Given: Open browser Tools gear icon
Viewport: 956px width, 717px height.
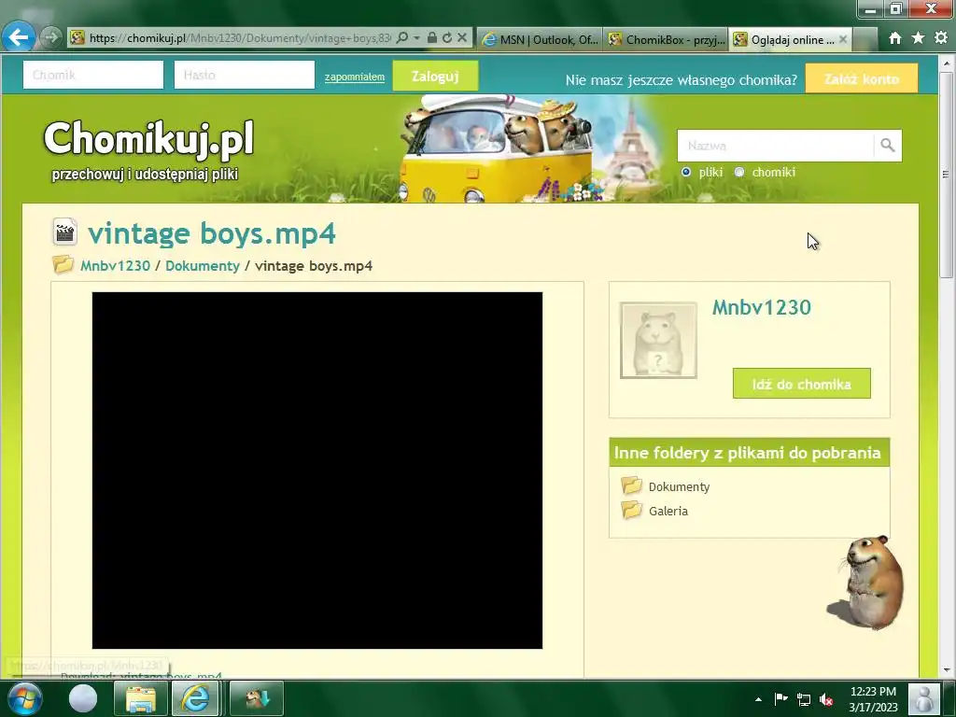Looking at the screenshot, I should tap(941, 37).
